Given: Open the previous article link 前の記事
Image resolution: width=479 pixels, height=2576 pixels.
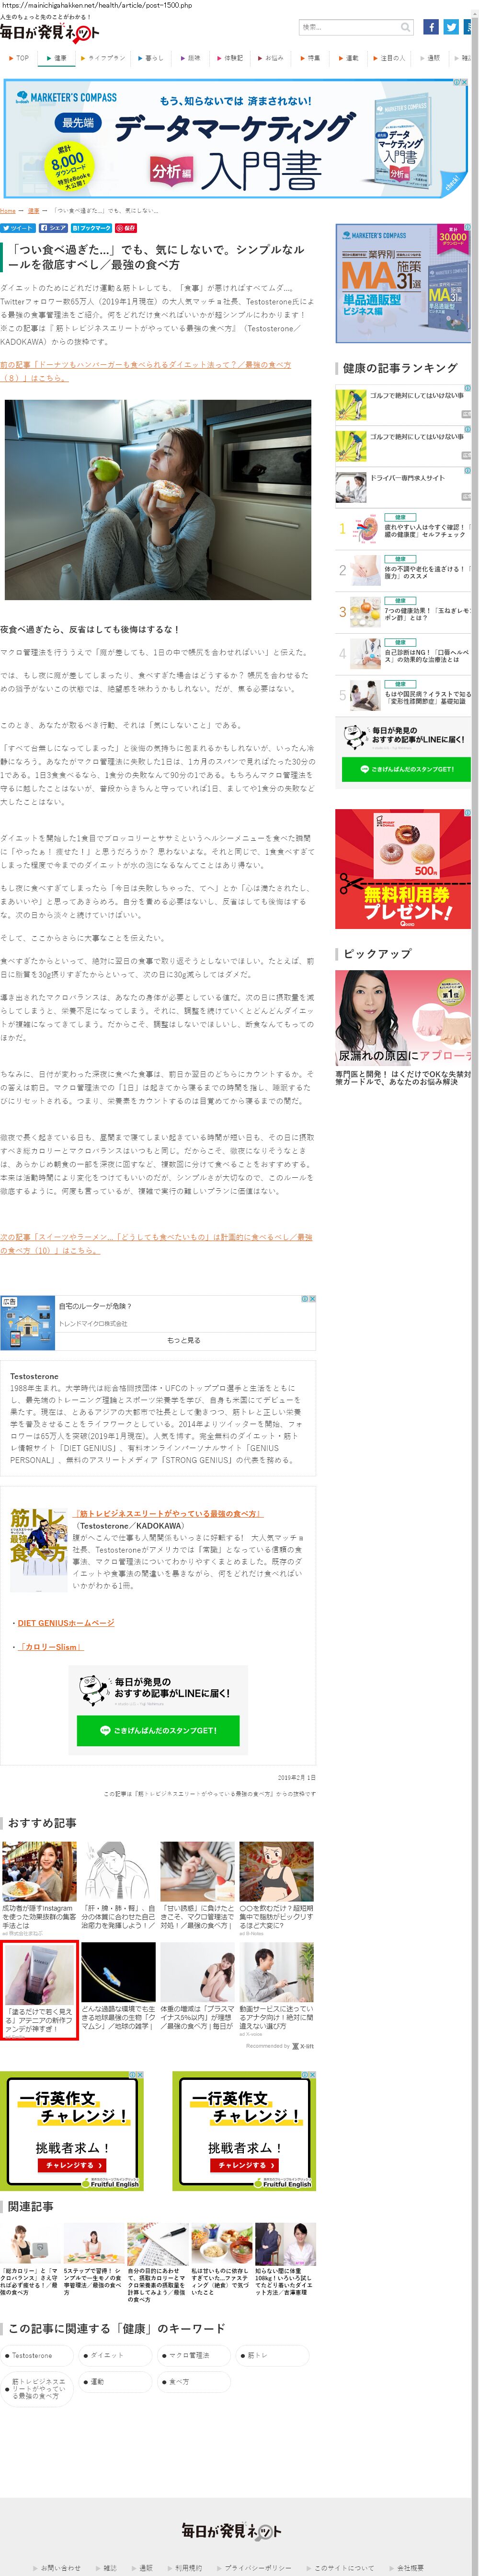Looking at the screenshot, I should (145, 371).
